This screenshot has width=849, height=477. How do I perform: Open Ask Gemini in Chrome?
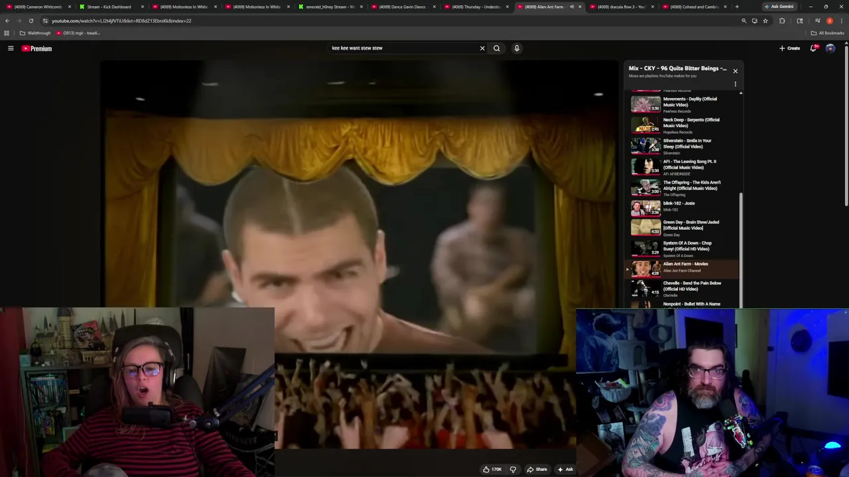click(x=779, y=7)
